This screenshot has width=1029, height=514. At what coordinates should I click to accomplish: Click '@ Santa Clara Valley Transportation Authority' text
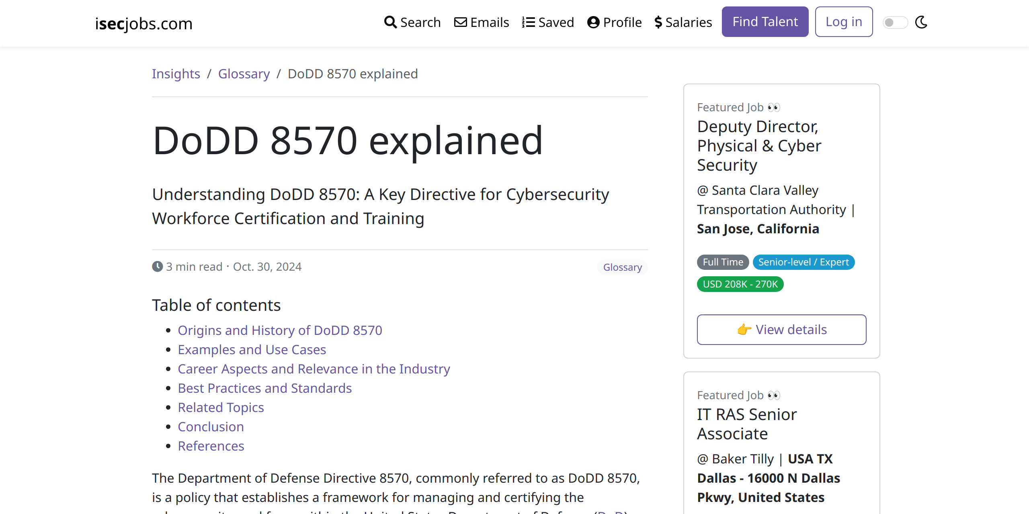771,200
